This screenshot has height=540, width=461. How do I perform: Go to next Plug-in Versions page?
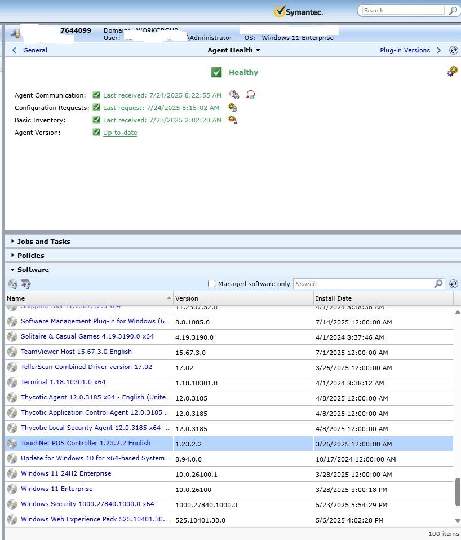[x=410, y=50]
